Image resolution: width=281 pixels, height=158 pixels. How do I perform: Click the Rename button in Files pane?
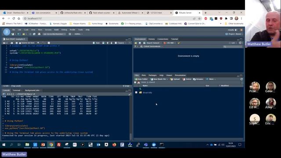pos(198,79)
